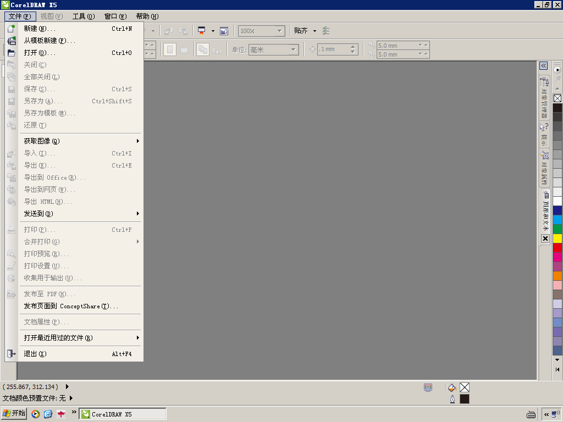Choose 新建 (New) from File menu
Viewport: 563px width, 422px height.
81,29
